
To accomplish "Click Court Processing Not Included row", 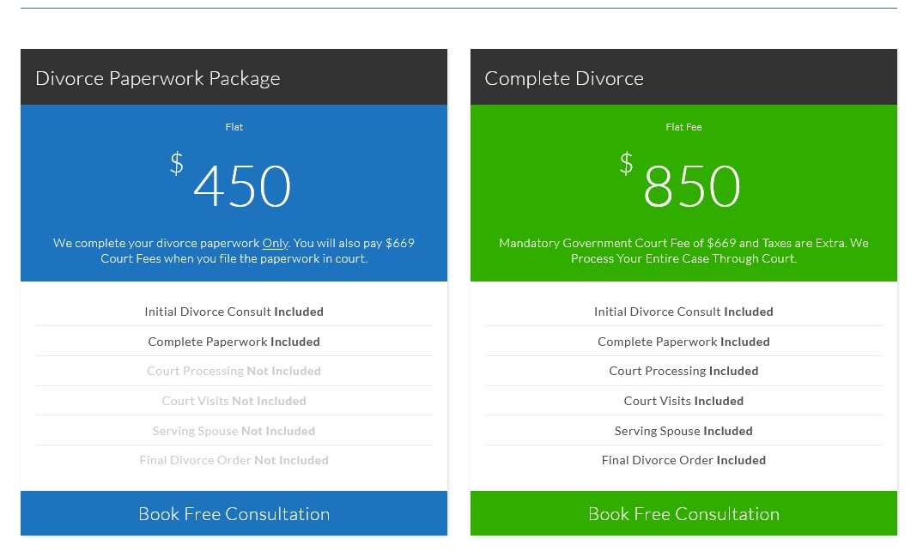I will (234, 371).
